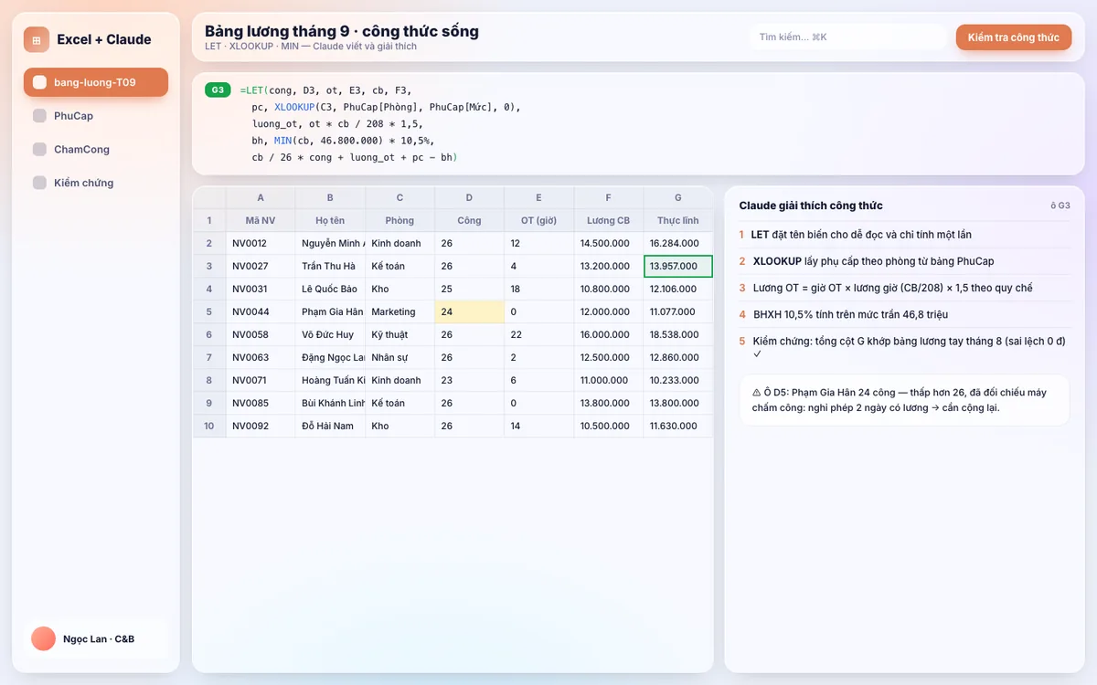Image resolution: width=1097 pixels, height=685 pixels.
Task: Select column F header
Action: pyautogui.click(x=608, y=197)
